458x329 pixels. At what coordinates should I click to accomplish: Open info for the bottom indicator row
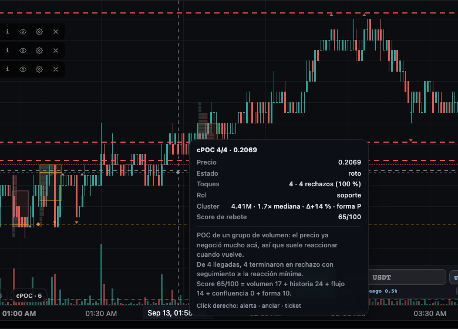point(8,69)
